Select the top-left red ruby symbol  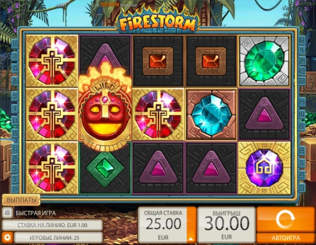click(52, 61)
